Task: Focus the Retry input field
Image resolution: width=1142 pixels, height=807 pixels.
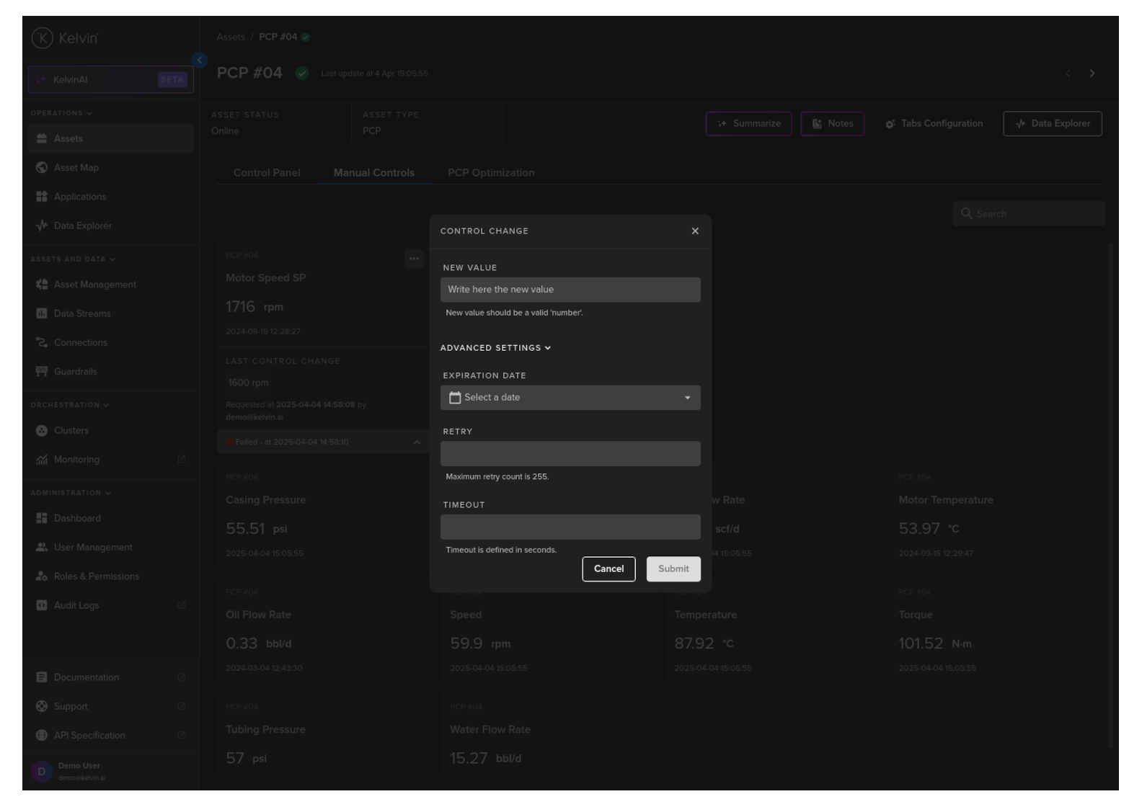Action: 570,454
